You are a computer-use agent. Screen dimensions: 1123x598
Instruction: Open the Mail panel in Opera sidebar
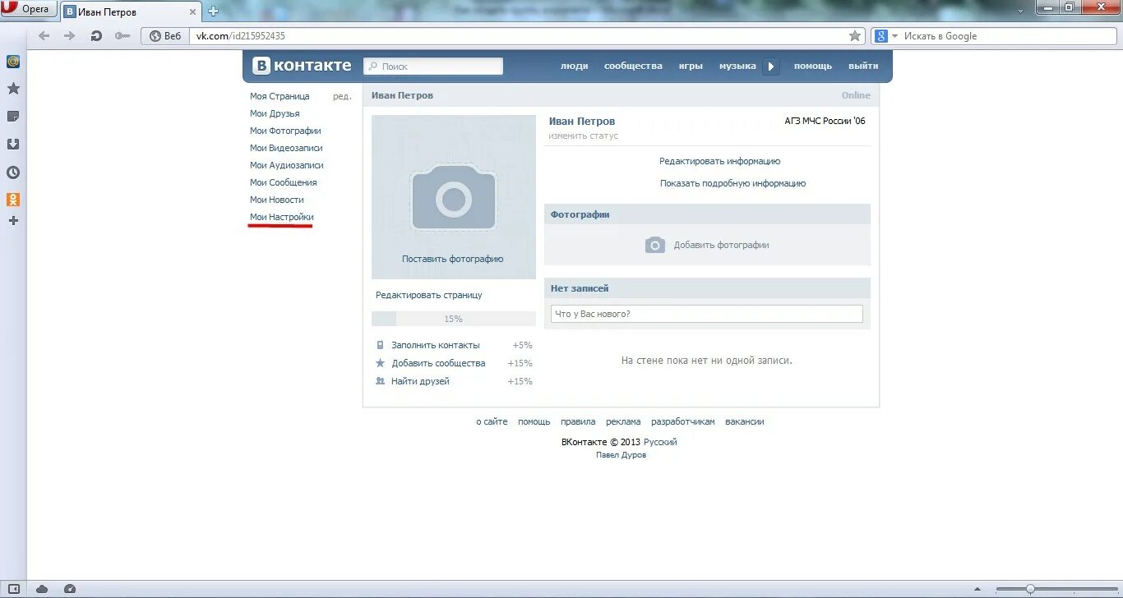coord(13,62)
